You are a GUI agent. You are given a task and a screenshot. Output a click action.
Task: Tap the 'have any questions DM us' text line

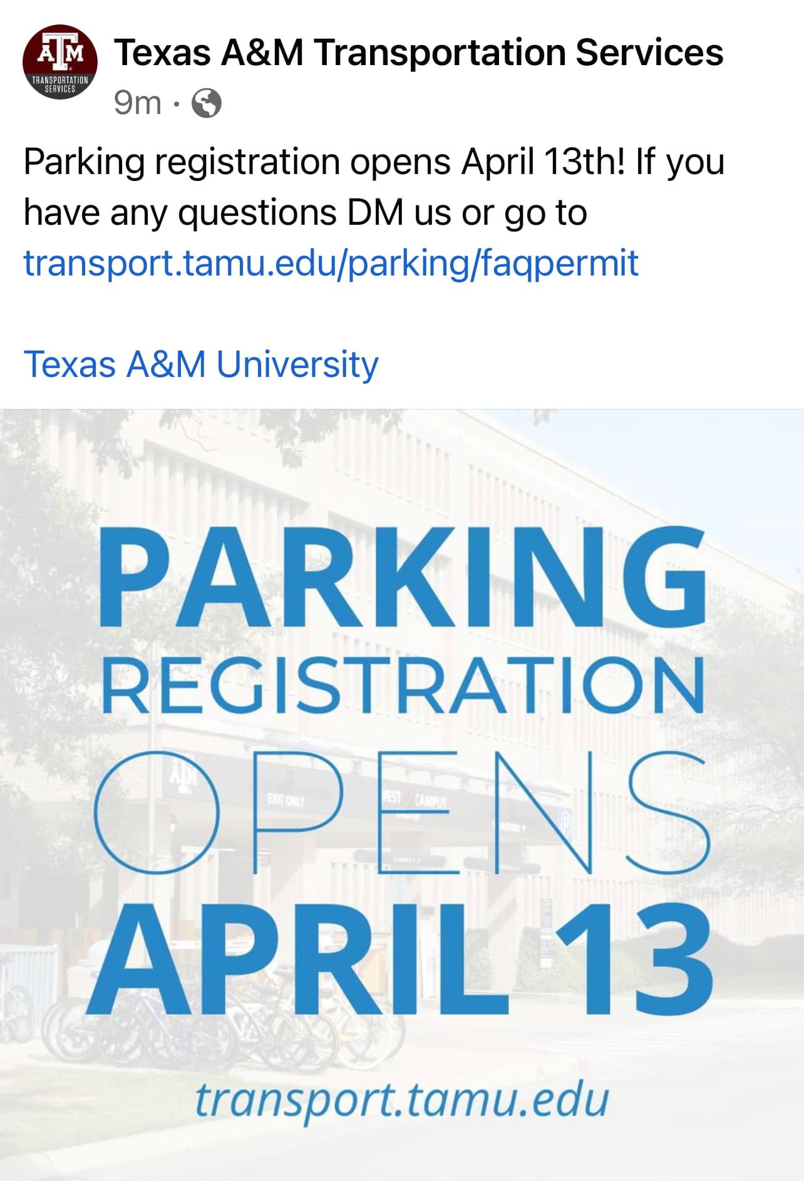click(x=305, y=213)
